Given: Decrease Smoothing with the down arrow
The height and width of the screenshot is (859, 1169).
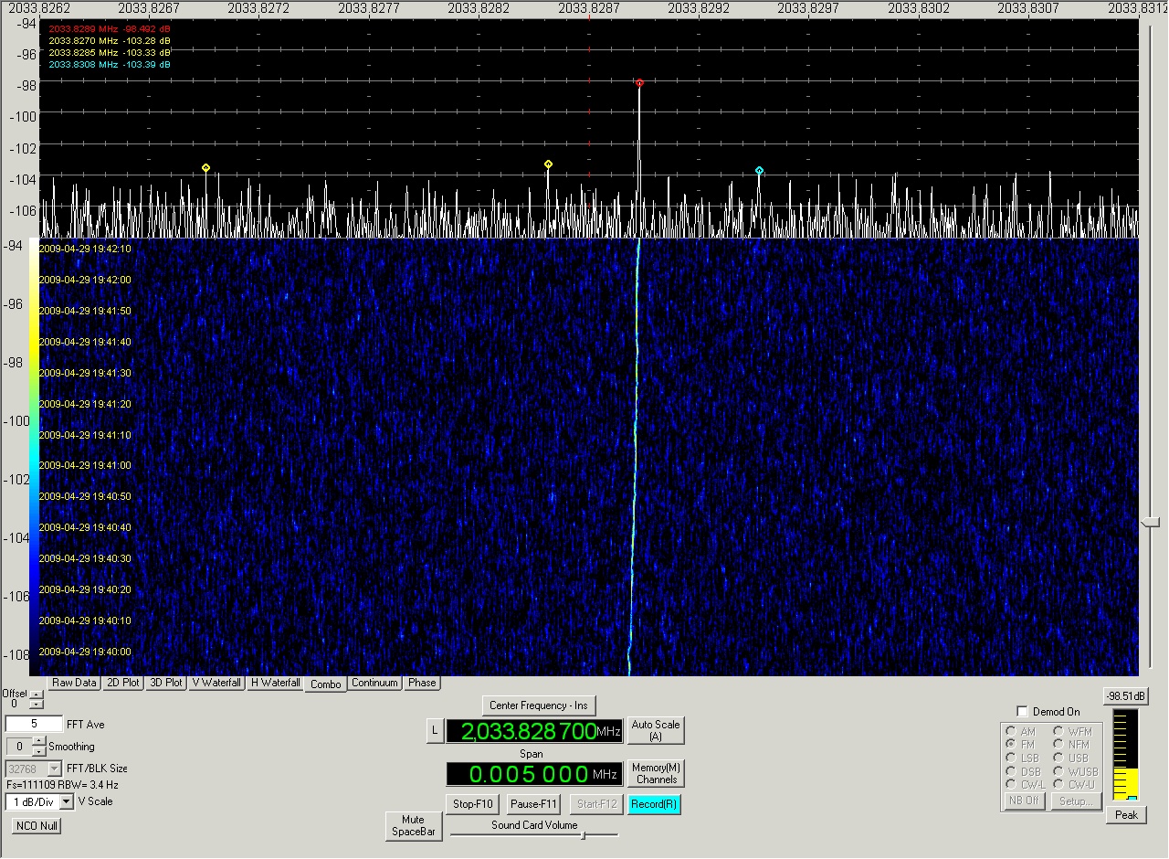Looking at the screenshot, I should [x=38, y=751].
